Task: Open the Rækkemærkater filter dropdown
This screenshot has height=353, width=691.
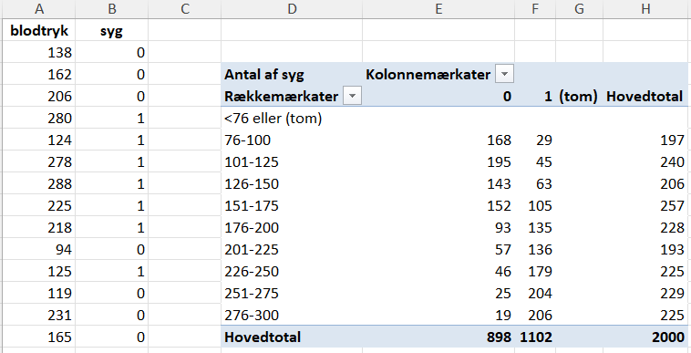Action: pos(352,97)
